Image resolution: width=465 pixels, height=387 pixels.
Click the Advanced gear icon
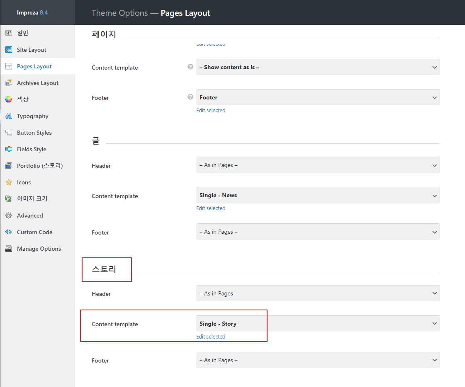pyautogui.click(x=9, y=215)
